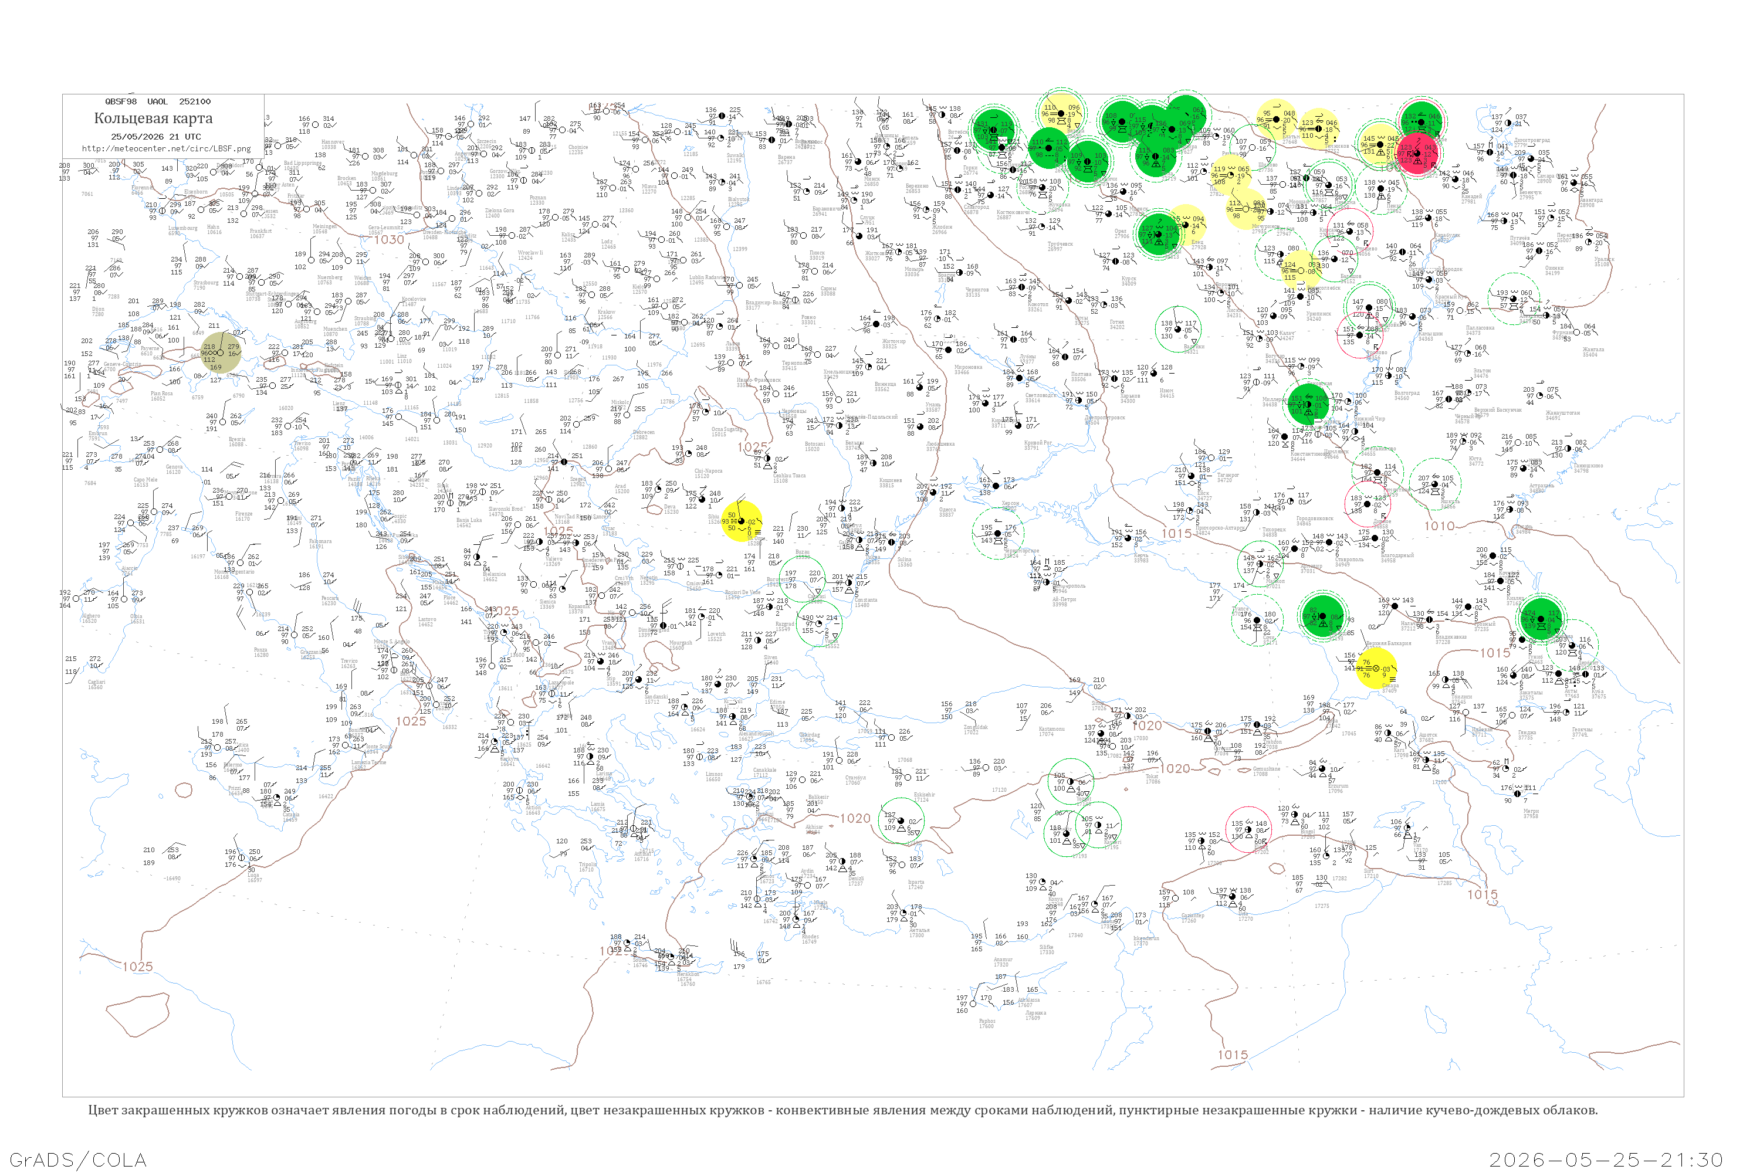This screenshot has height=1173, width=1760.
Task: Select the "Brescia" station name
Action: coord(237,440)
